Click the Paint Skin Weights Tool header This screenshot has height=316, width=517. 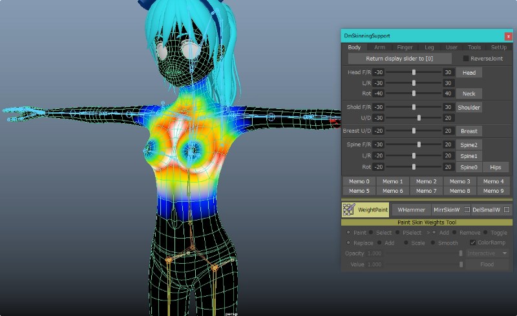tap(427, 222)
